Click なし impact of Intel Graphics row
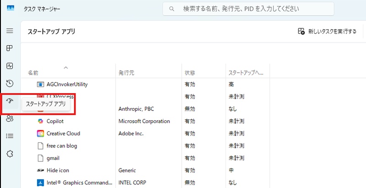366x188 pixels. (233, 183)
